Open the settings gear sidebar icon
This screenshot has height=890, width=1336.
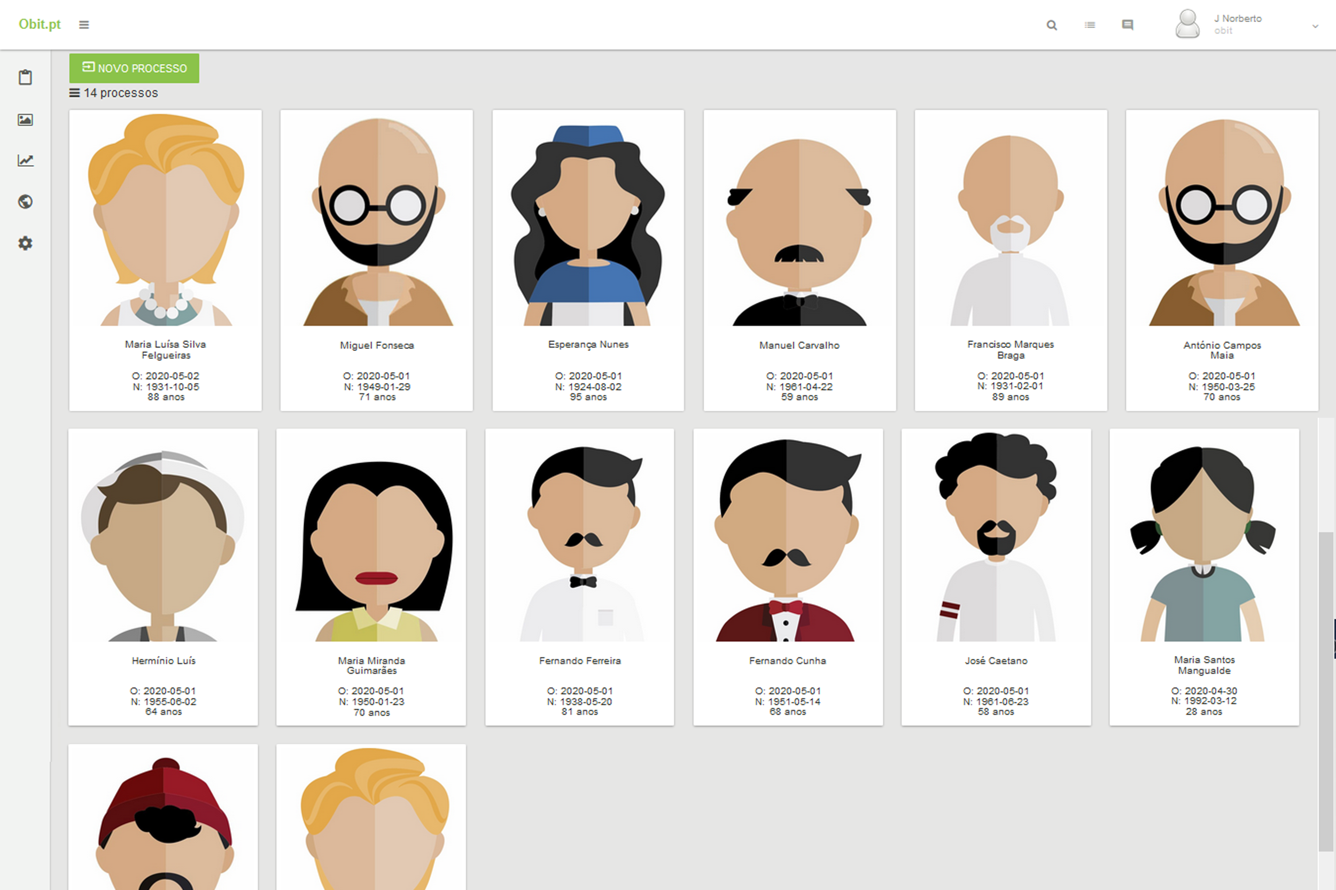coord(25,243)
